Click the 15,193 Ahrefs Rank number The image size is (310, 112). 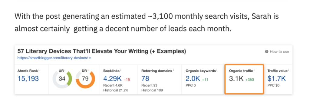pyautogui.click(x=28, y=79)
